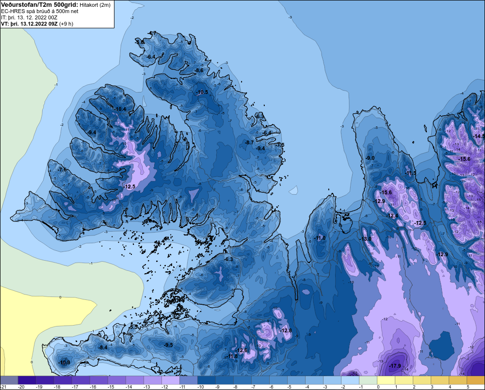Click the orange legend swatch labeled 5
This screenshot has width=485, height=390.
(x=476, y=380)
